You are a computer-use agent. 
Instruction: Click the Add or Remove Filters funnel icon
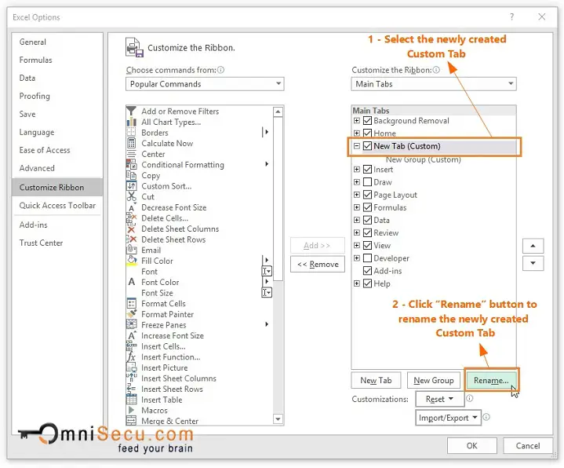tap(131, 111)
